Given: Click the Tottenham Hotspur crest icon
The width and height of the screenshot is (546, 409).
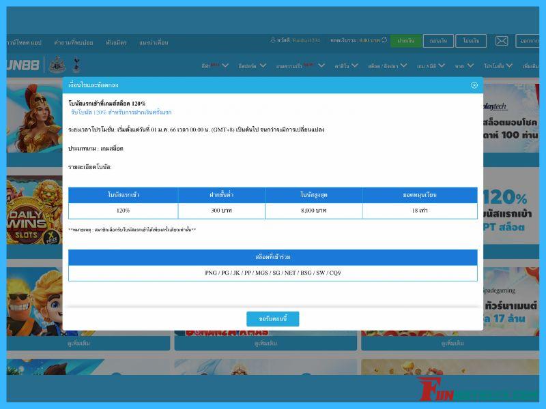Looking at the screenshot, I should 76,65.
